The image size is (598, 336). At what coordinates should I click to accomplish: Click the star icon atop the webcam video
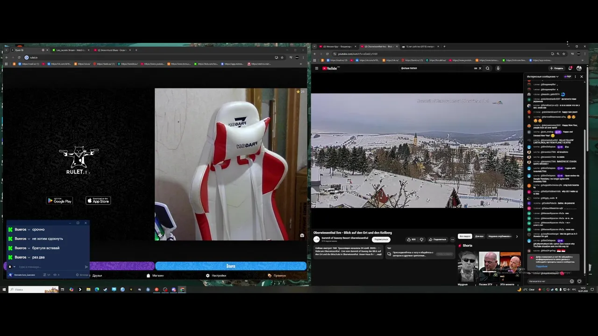pyautogui.click(x=298, y=91)
